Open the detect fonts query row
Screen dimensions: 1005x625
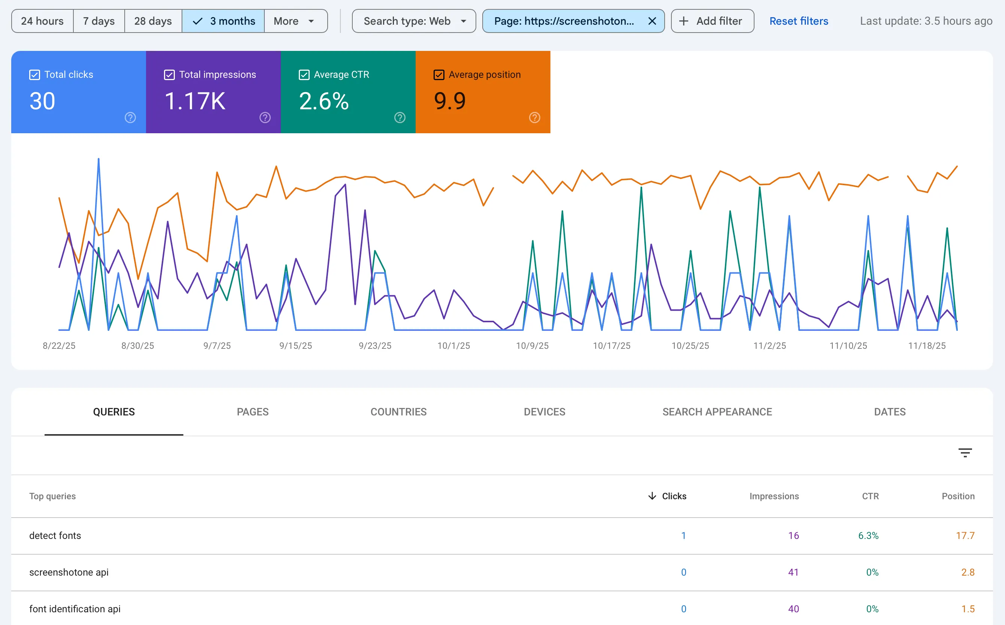55,535
